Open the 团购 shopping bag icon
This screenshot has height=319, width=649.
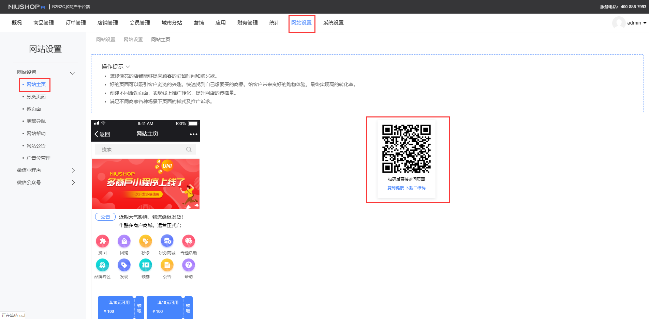pos(124,241)
